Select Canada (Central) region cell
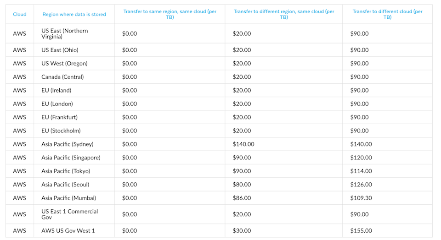The width and height of the screenshot is (441, 240). (62, 77)
